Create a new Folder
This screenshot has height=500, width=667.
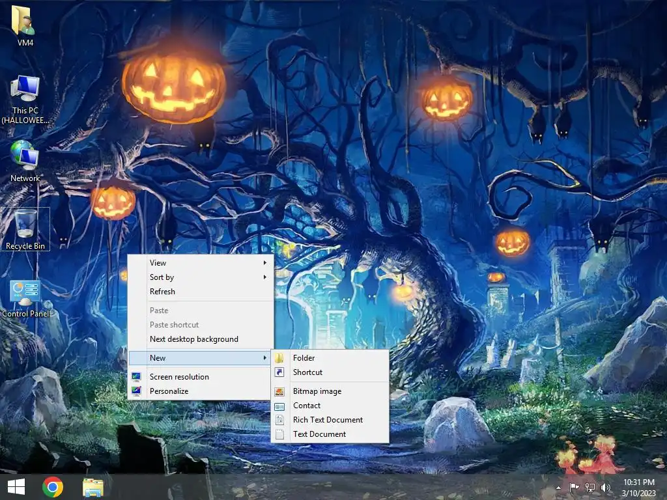pyautogui.click(x=330, y=358)
